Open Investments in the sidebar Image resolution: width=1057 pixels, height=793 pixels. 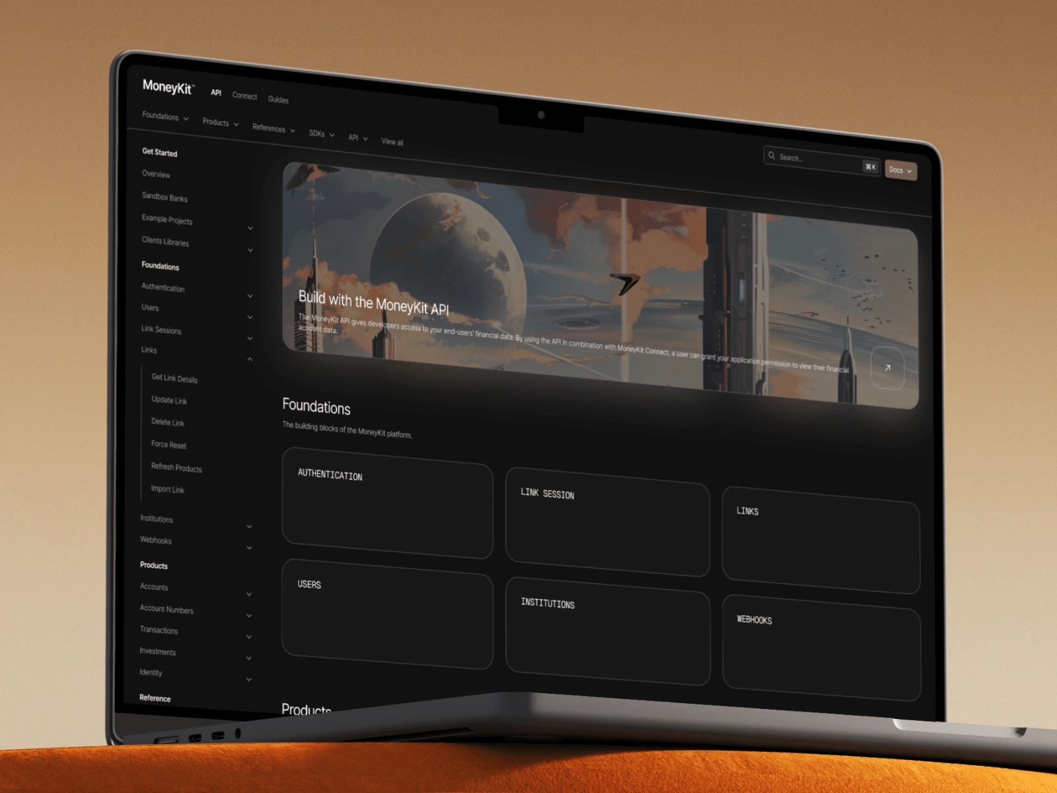[158, 652]
